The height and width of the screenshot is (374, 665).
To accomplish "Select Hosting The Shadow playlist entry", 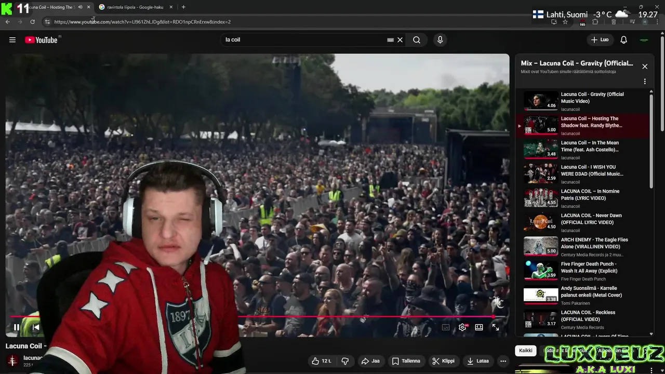I will click(584, 126).
